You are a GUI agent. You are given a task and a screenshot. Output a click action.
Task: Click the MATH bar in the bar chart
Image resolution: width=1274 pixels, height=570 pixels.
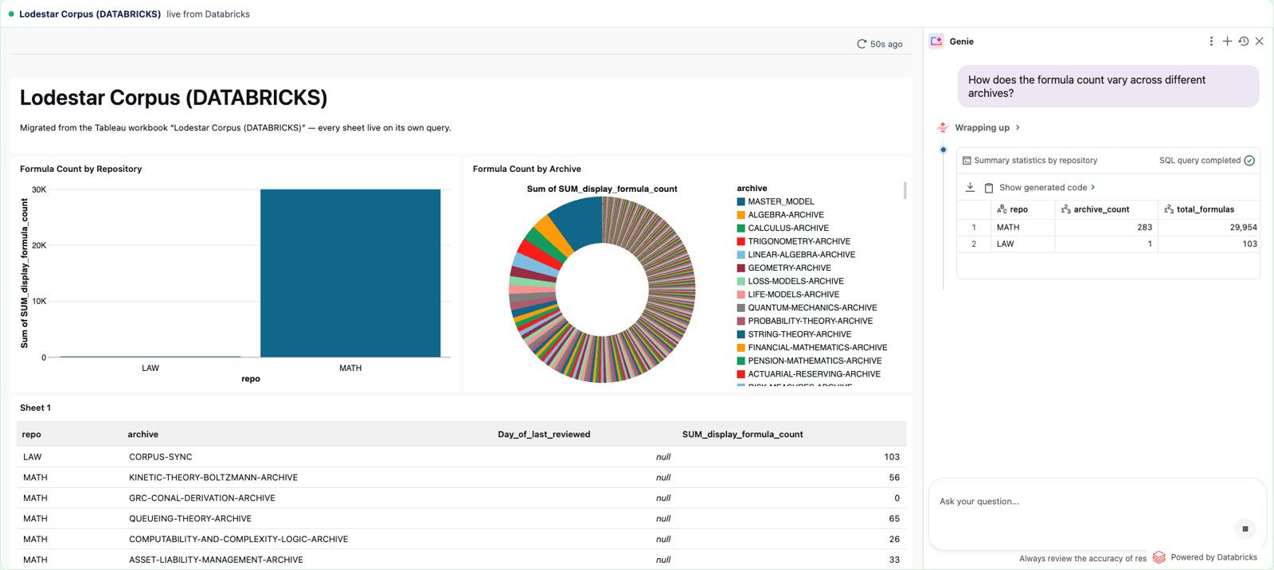pyautogui.click(x=350, y=273)
